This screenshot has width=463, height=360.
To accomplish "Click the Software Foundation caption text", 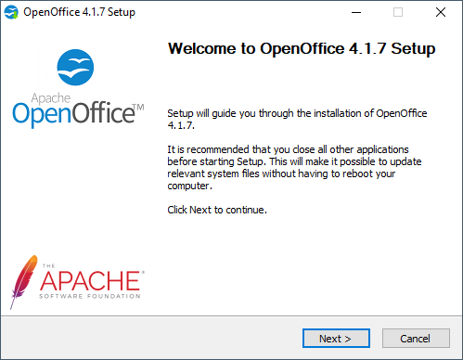I will [90, 296].
